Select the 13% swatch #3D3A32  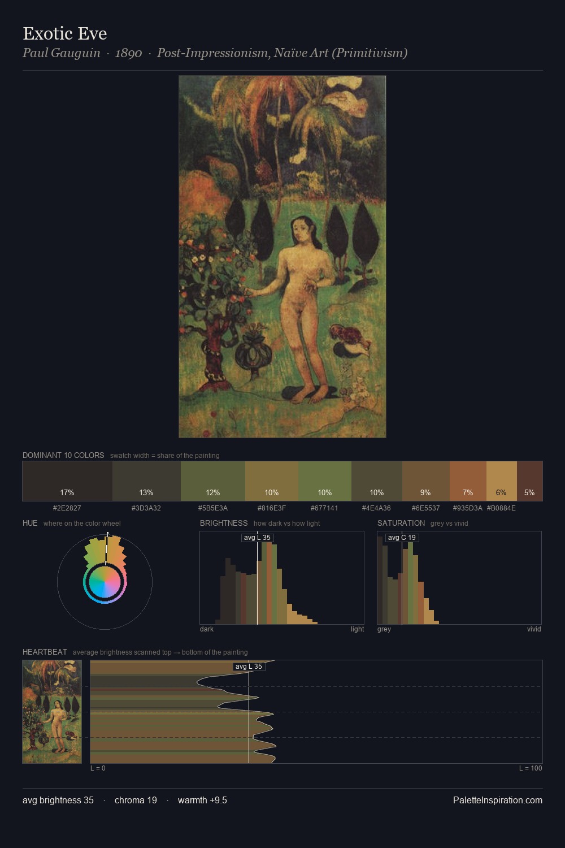pos(146,481)
